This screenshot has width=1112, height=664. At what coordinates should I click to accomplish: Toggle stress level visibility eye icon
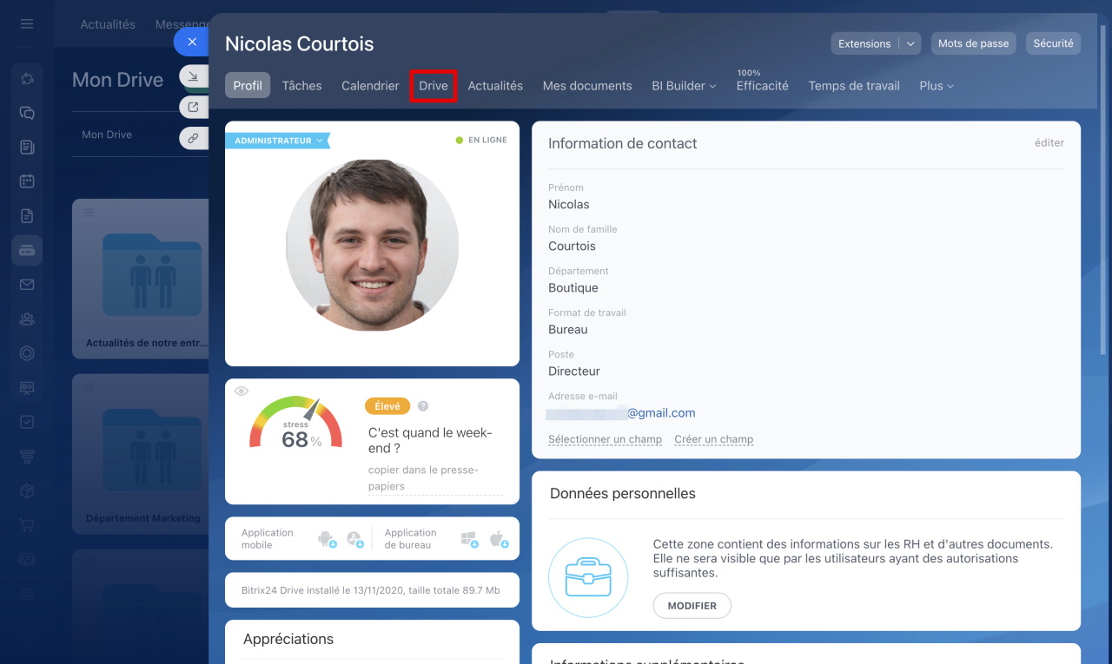[x=242, y=391]
